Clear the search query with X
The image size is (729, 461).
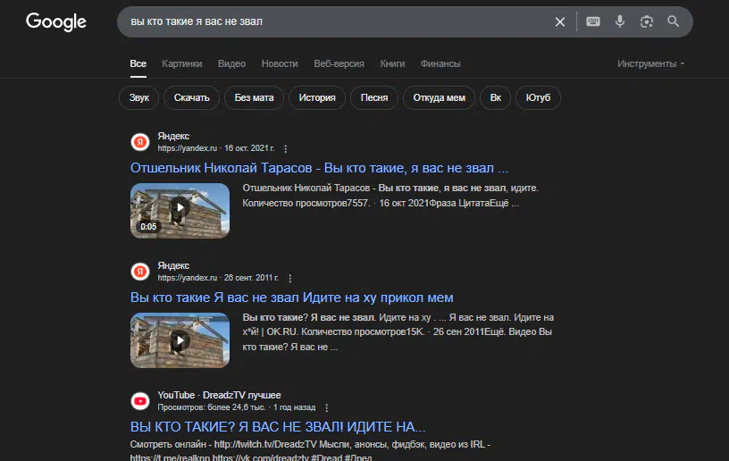pos(560,21)
